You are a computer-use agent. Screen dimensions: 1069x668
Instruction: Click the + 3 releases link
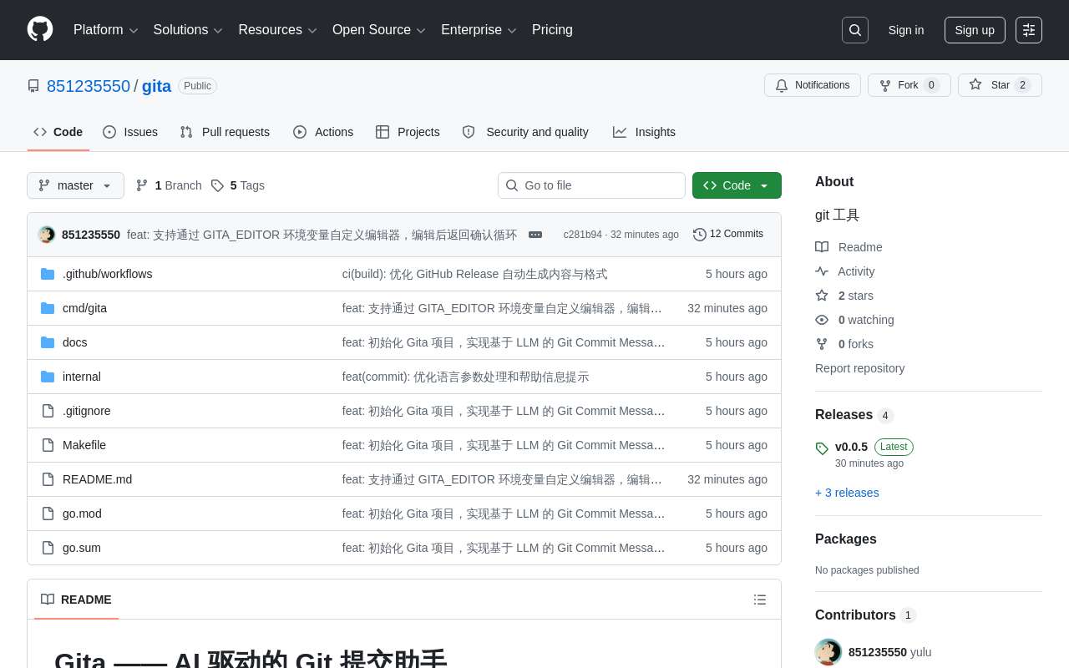coord(847,493)
